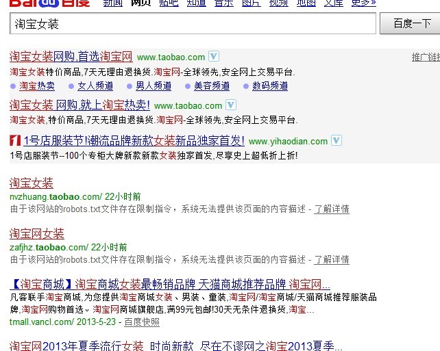
Task: Focus the search box containing 淘宝女装
Action: pos(193,24)
